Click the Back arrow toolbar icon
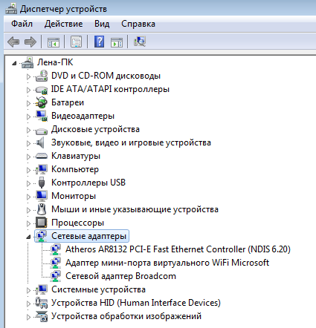This screenshot has height=328, width=316. [13, 42]
